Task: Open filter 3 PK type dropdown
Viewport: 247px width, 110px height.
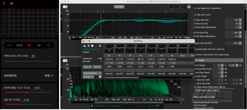Action: [130, 56]
